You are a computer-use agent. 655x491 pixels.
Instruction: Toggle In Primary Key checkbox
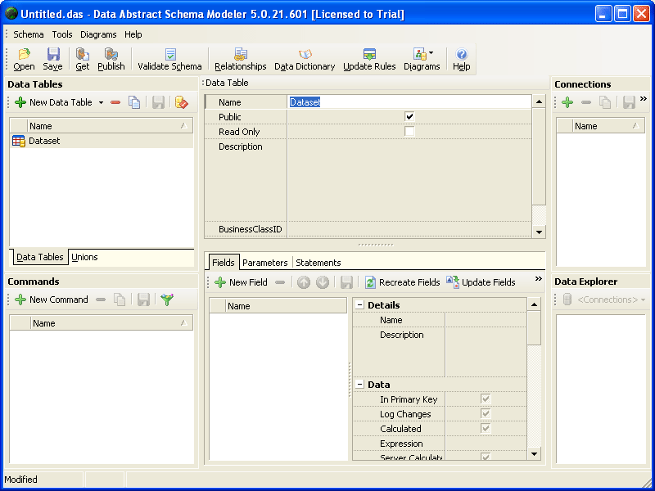(486, 399)
